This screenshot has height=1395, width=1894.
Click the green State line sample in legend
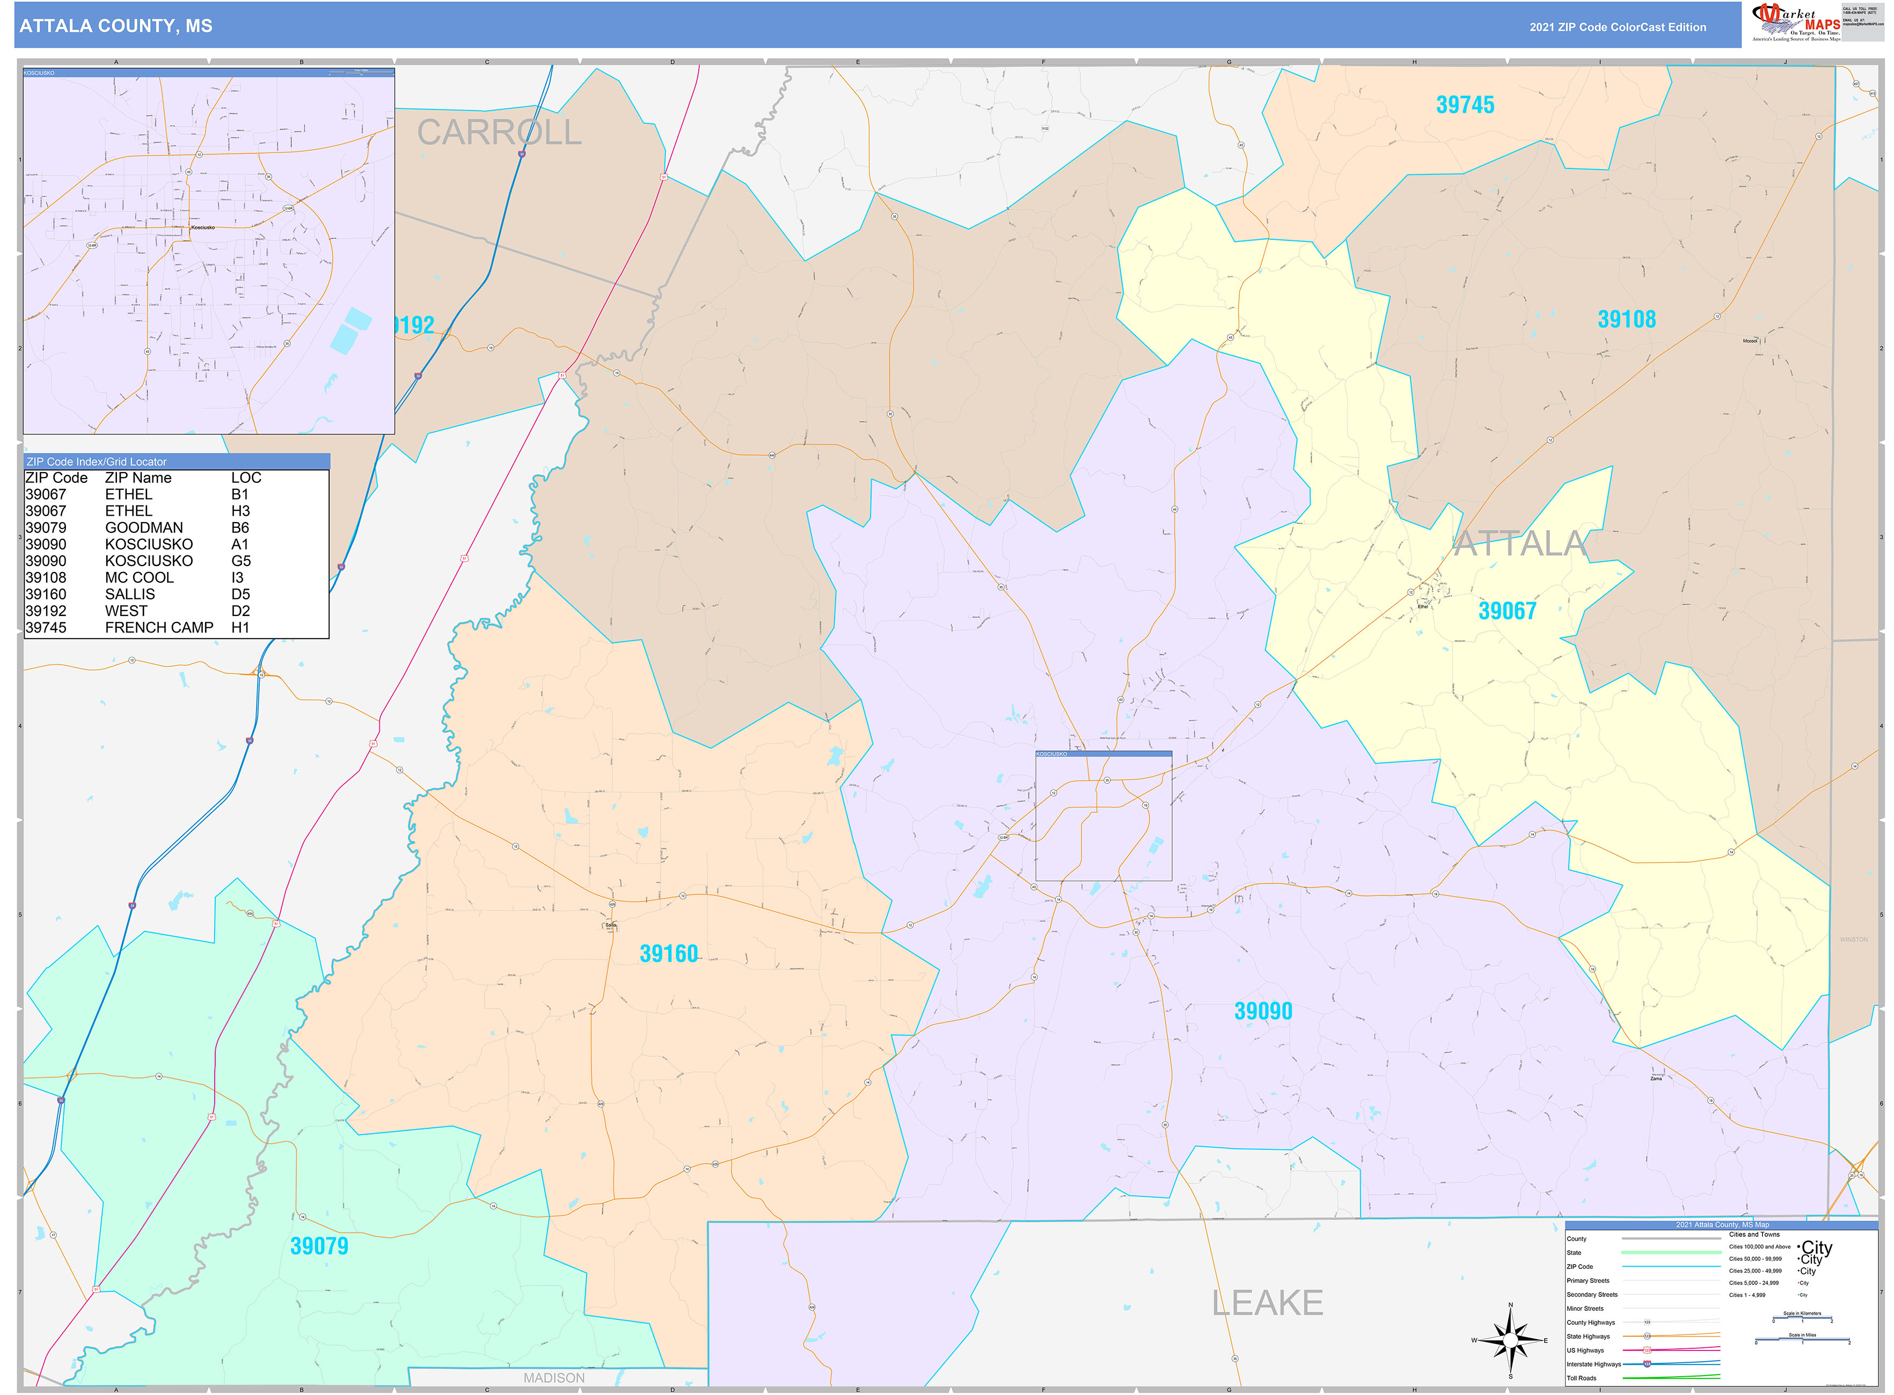(1672, 1252)
